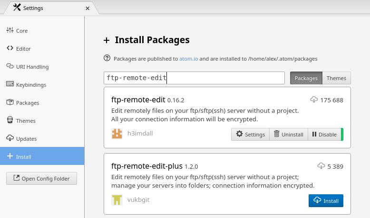The width and height of the screenshot is (370, 218).
Task: Click the Open Config Folder button
Action: coord(41,179)
